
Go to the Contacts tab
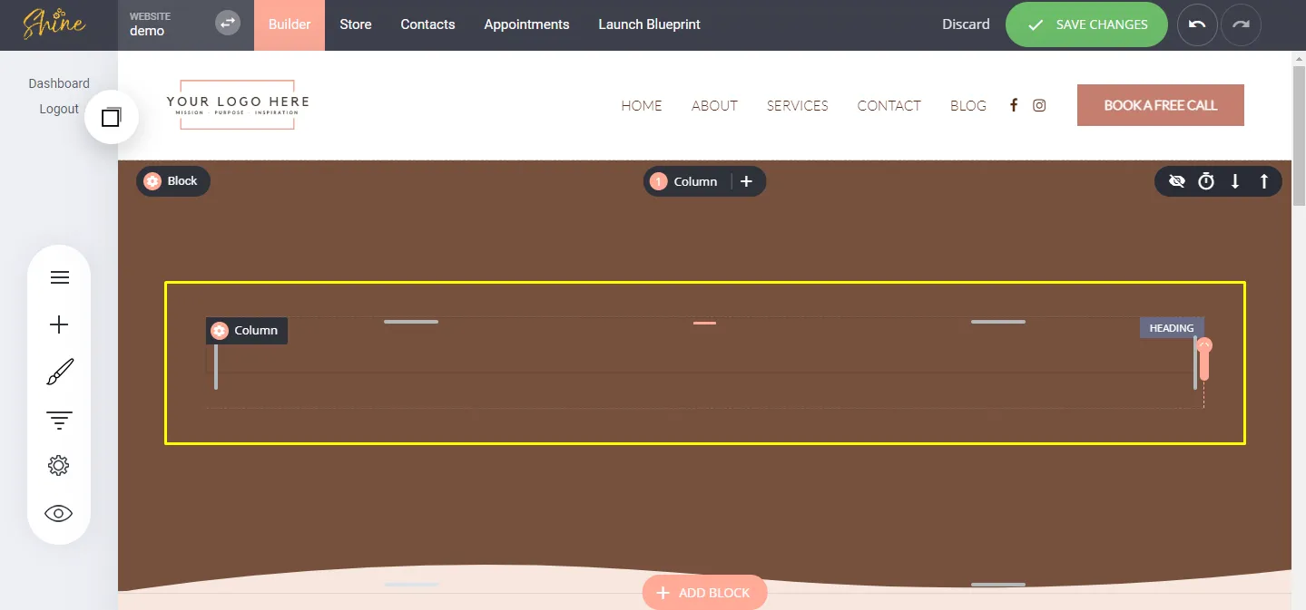427,24
